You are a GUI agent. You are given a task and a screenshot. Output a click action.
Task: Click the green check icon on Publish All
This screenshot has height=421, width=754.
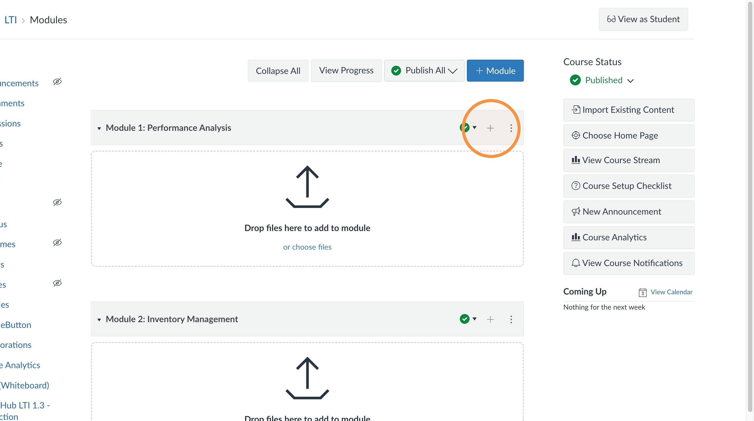coord(396,70)
